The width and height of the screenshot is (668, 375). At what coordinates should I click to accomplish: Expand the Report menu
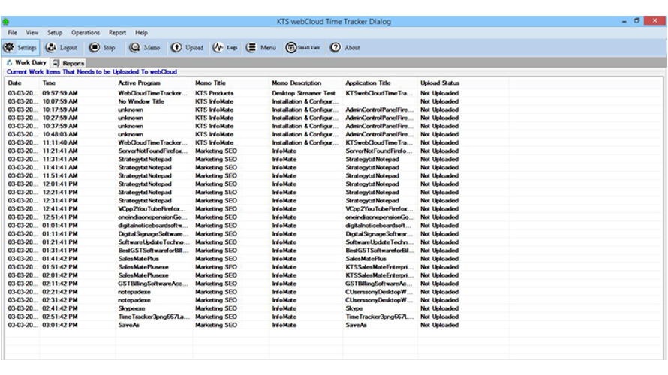point(117,33)
